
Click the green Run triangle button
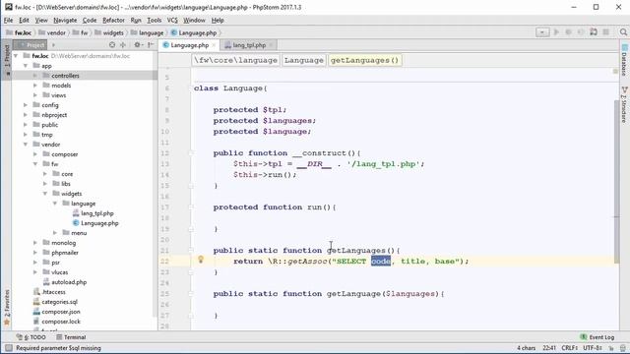[556, 32]
